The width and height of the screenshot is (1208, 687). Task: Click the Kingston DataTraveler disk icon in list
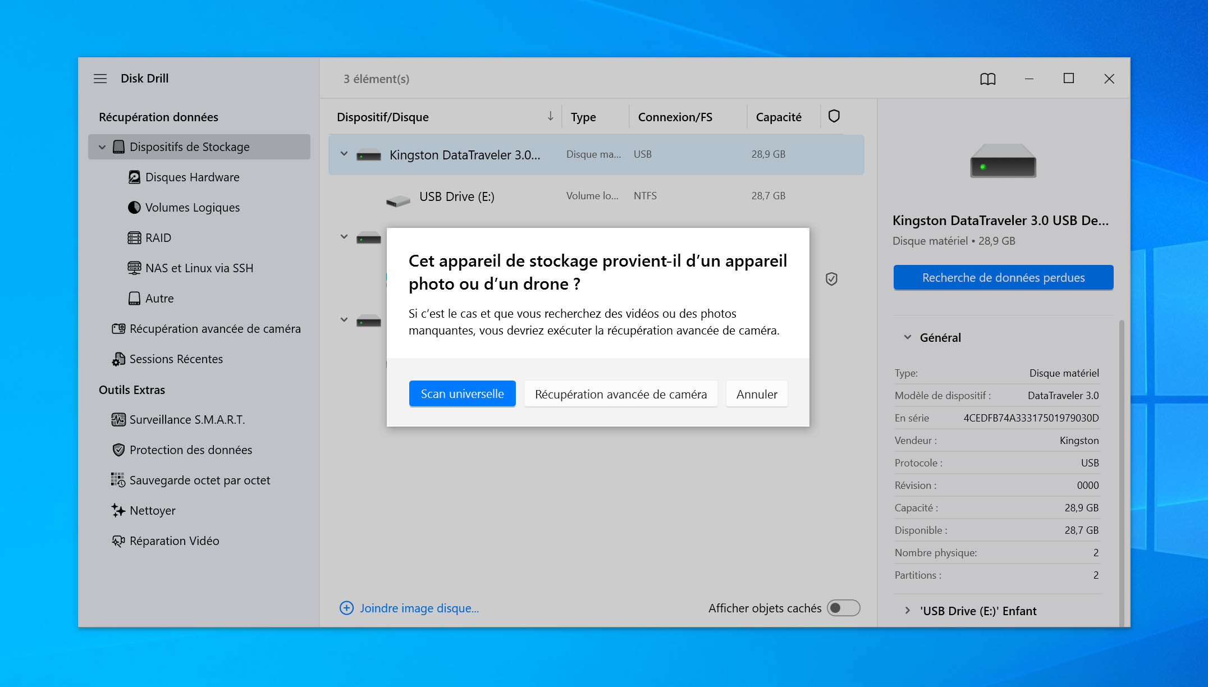coord(369,155)
